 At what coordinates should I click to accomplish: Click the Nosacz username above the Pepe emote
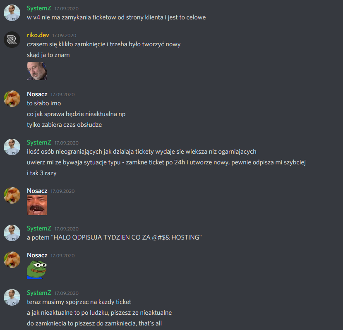click(x=37, y=255)
